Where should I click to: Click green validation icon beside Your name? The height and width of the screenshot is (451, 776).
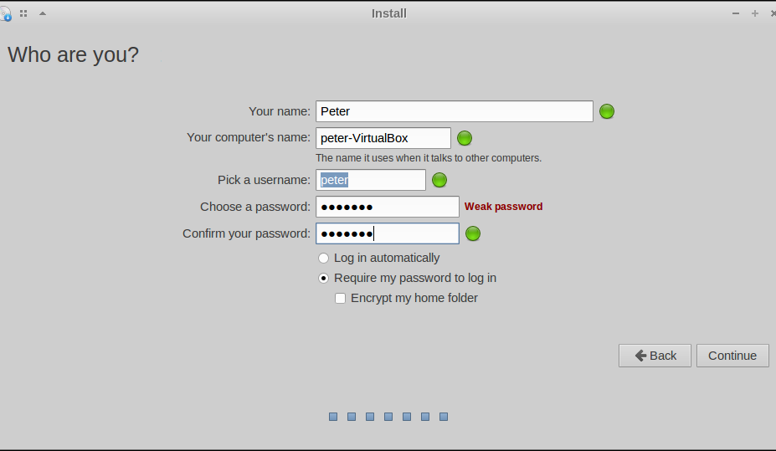click(x=607, y=111)
